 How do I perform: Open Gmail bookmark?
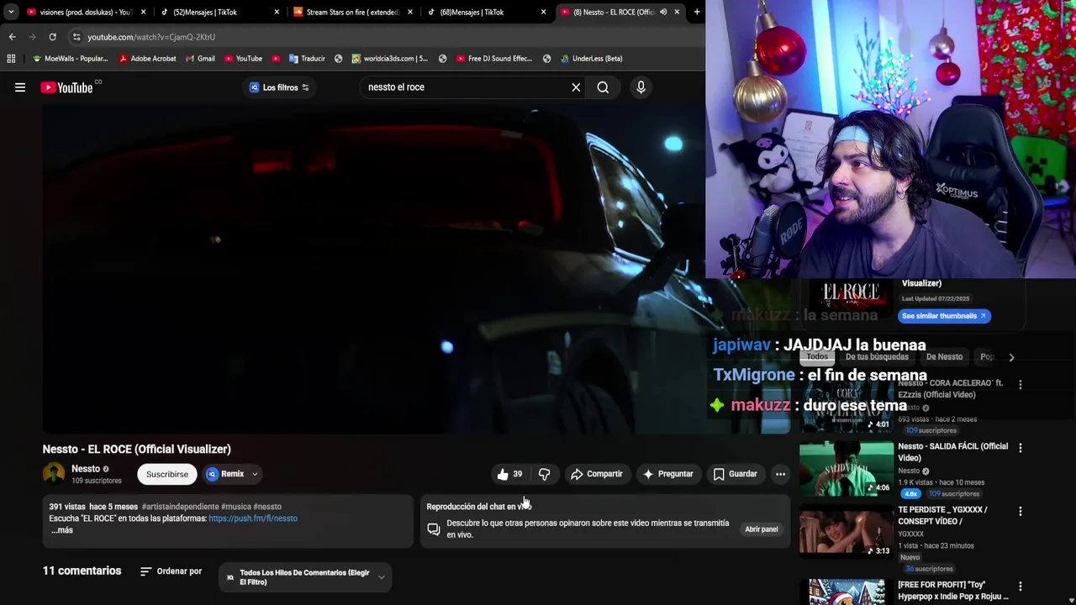pos(199,59)
